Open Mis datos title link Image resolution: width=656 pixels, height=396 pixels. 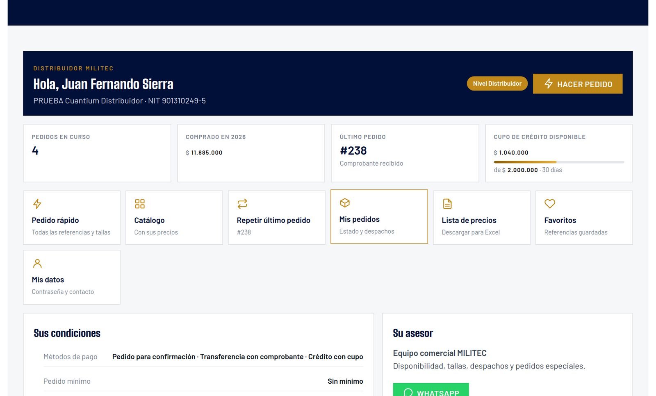pyautogui.click(x=48, y=280)
